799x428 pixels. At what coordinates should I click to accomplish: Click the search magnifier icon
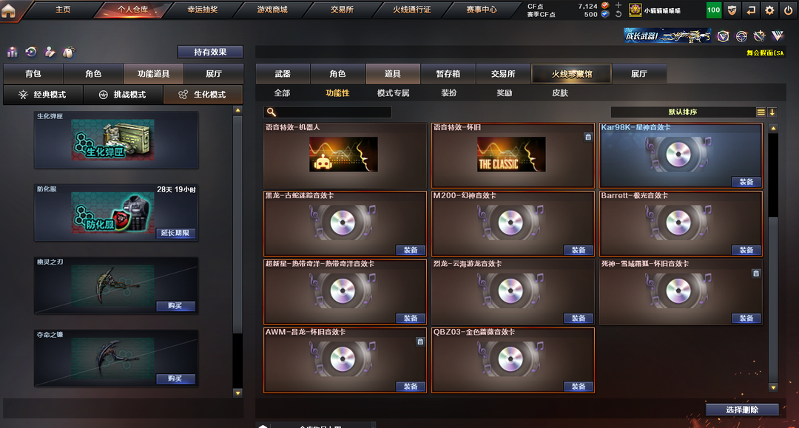point(271,112)
